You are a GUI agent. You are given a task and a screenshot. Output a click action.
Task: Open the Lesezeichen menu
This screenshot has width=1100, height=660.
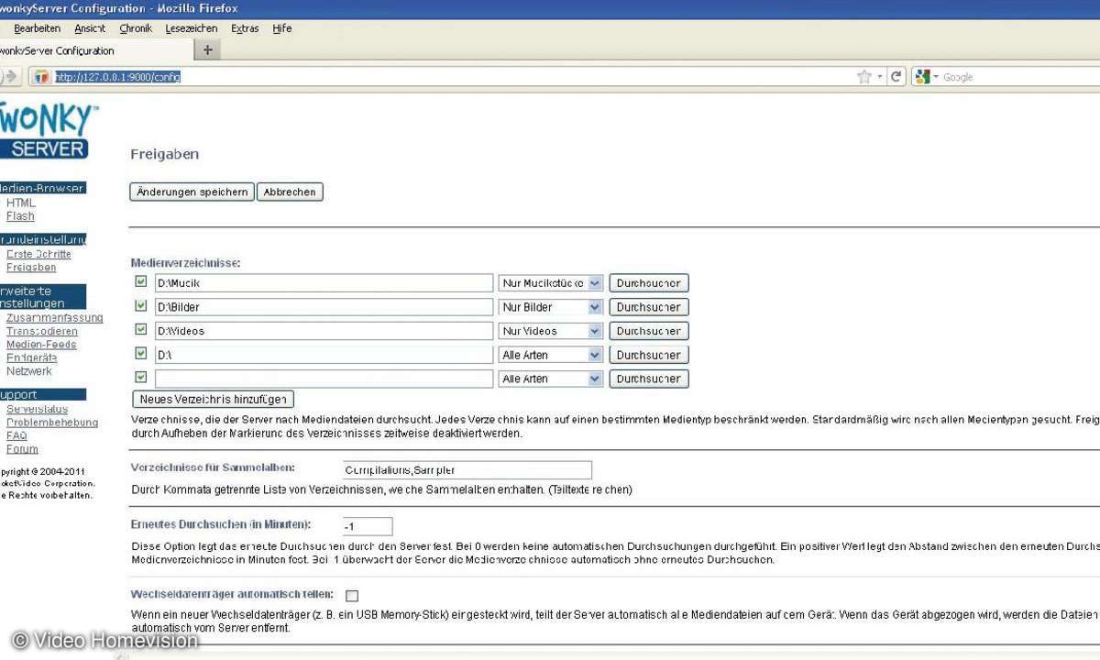click(192, 28)
